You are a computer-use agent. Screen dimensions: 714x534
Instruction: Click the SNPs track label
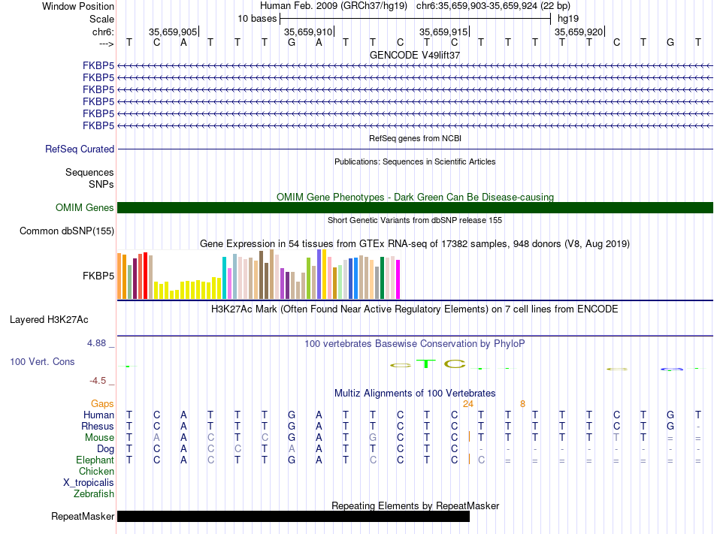click(x=101, y=184)
